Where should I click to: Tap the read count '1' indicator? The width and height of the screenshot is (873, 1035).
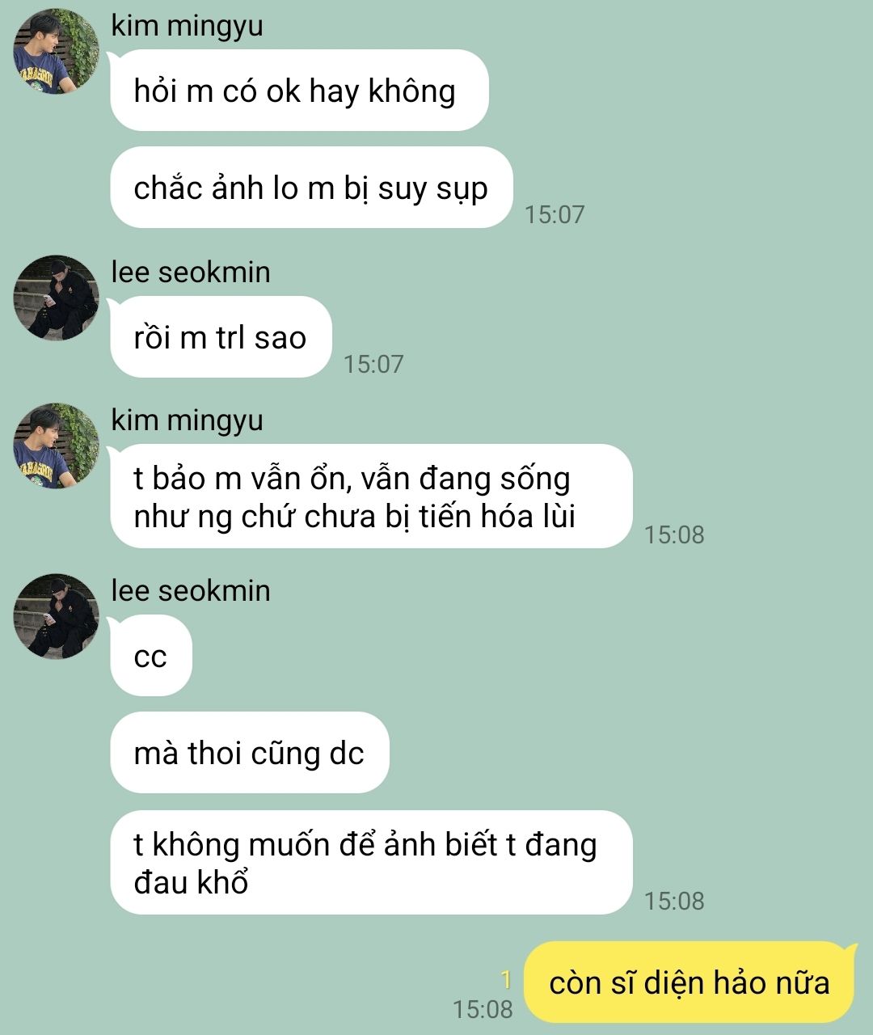click(506, 980)
